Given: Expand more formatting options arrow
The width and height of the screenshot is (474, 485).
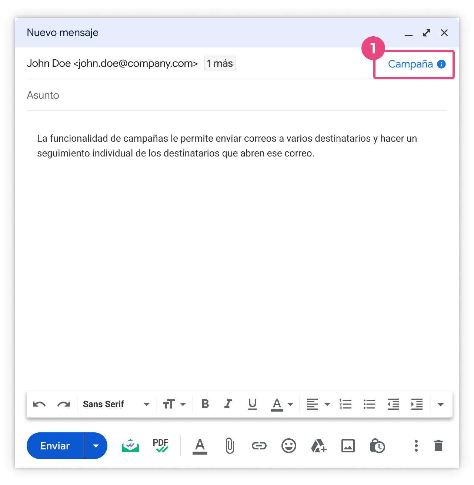Looking at the screenshot, I should (x=440, y=404).
